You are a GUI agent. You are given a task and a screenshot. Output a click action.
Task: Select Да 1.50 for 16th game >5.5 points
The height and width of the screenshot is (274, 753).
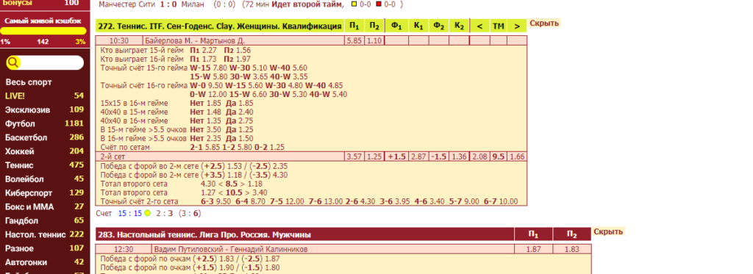(246, 139)
